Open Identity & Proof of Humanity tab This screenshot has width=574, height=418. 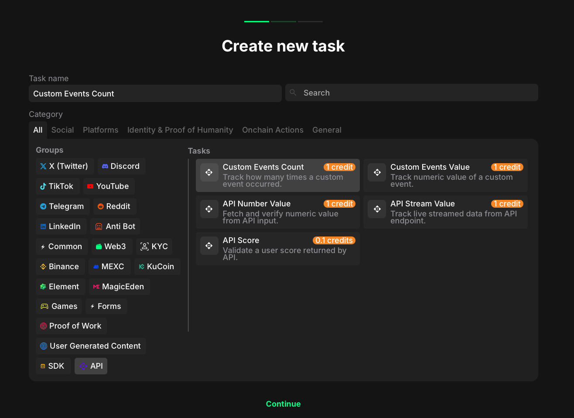coord(180,130)
